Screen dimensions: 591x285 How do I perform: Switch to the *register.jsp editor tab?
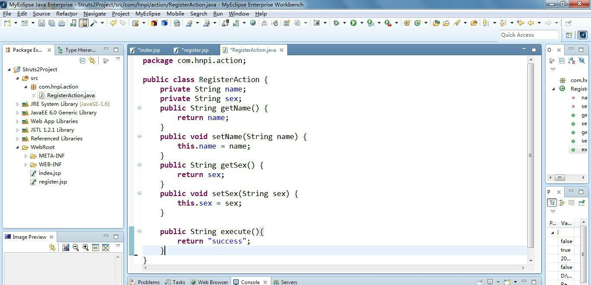192,50
